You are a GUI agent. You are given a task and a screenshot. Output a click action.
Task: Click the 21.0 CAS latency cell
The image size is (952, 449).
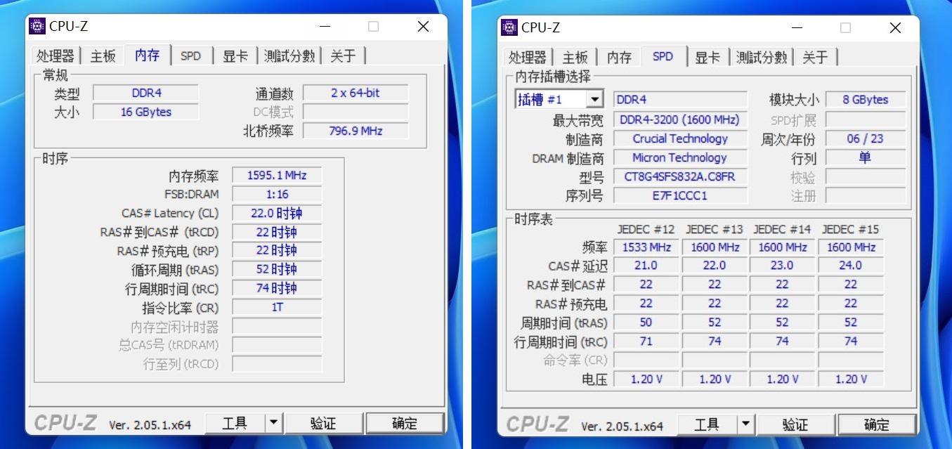tap(646, 266)
